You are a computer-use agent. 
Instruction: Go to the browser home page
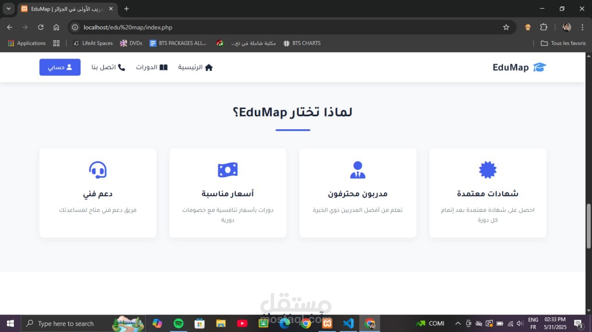(56, 27)
